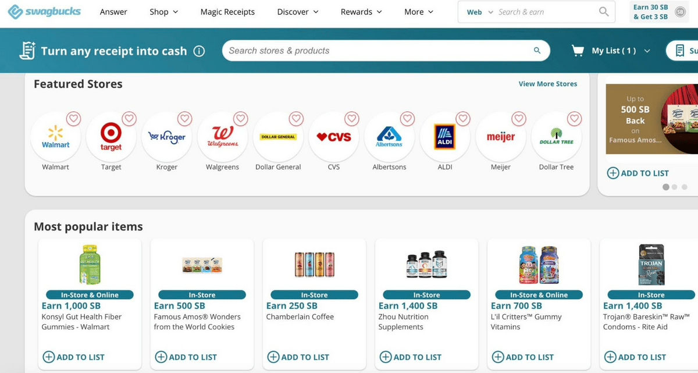Expand the Rewards menu
Screen dimensions: 698x373
click(x=361, y=12)
